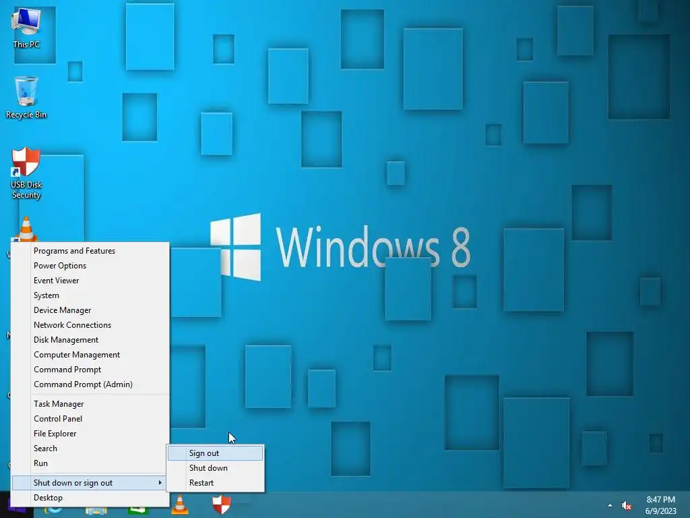Open USB Disk Security shield in taskbar
690x518 pixels.
click(x=221, y=505)
